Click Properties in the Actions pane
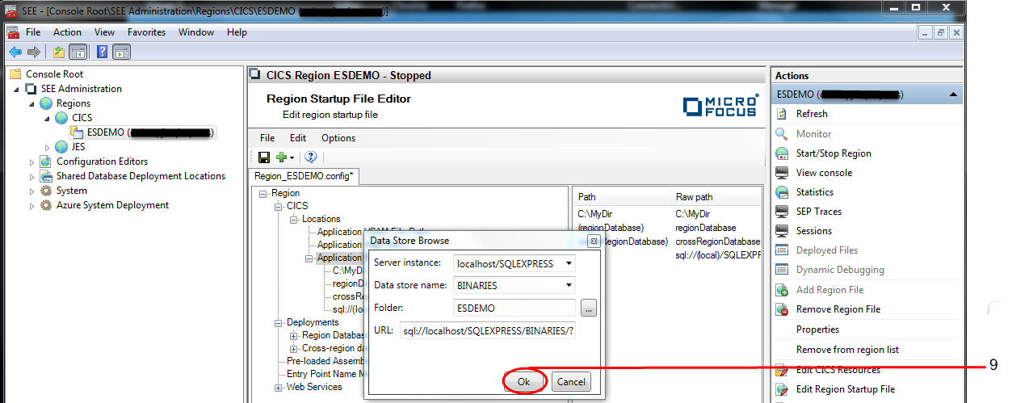 [817, 330]
